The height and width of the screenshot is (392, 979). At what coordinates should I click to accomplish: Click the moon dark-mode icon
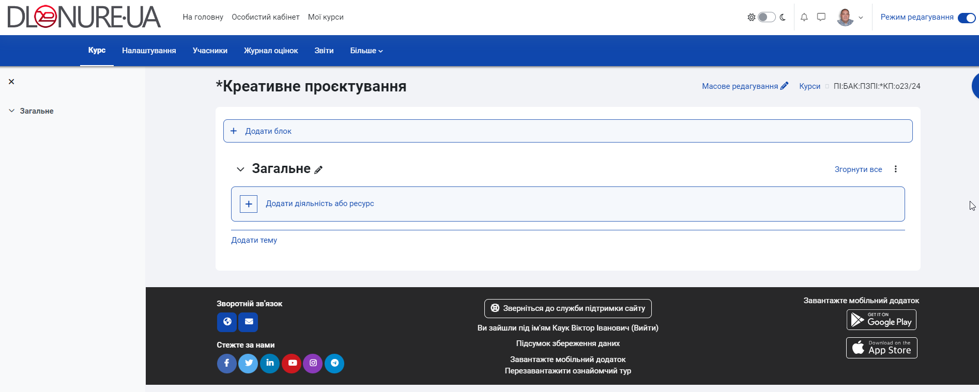coord(783,17)
